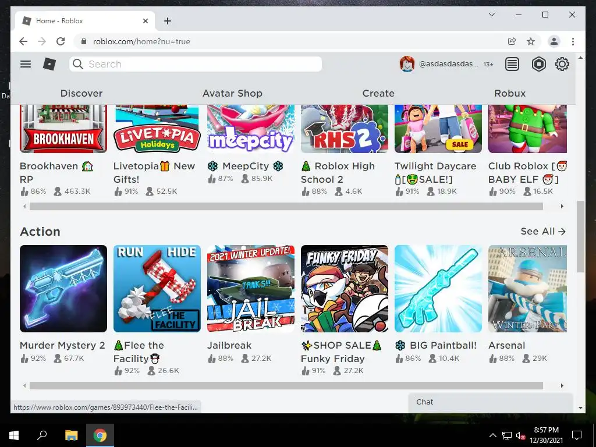The height and width of the screenshot is (447, 596).
Task: Open Windows taskbar search
Action: (42, 435)
